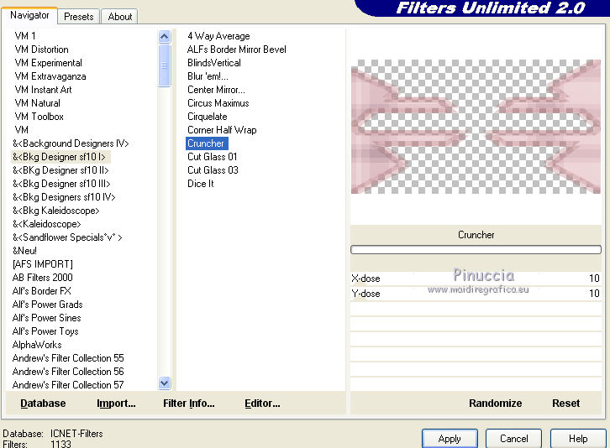
Task: Choose the Cut Glass 01 filter
Action: pyautogui.click(x=212, y=157)
